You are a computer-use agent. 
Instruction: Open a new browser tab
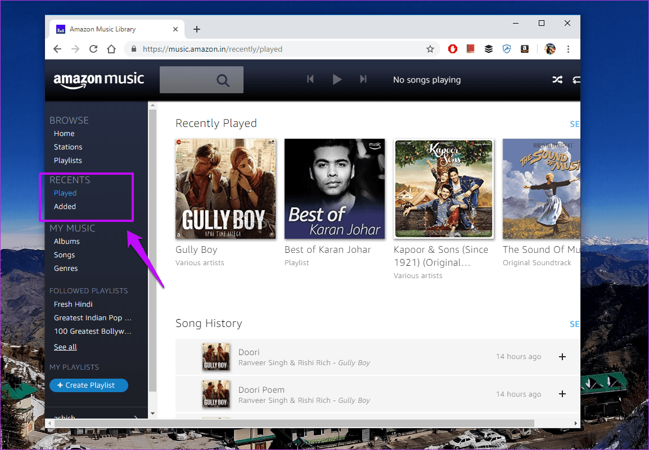click(x=197, y=29)
